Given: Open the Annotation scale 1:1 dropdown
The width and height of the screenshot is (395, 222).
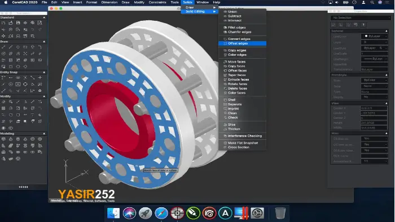Looking at the screenshot, I should [x=374, y=161].
